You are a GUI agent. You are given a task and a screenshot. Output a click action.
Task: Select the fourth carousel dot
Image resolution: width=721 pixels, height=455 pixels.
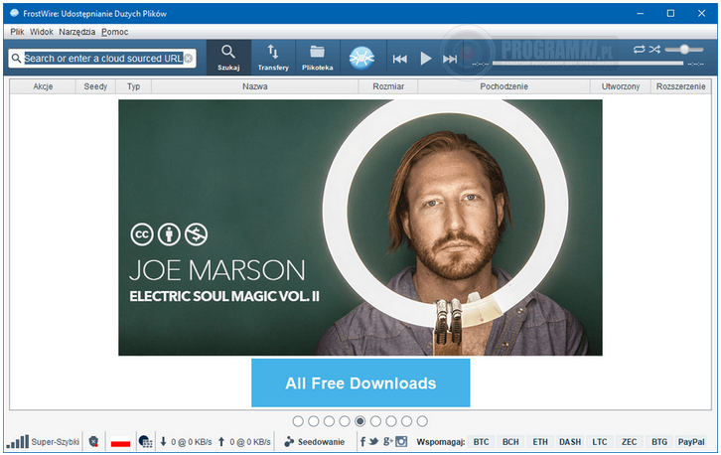pyautogui.click(x=345, y=421)
